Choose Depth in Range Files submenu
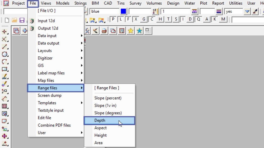 (x=110, y=121)
